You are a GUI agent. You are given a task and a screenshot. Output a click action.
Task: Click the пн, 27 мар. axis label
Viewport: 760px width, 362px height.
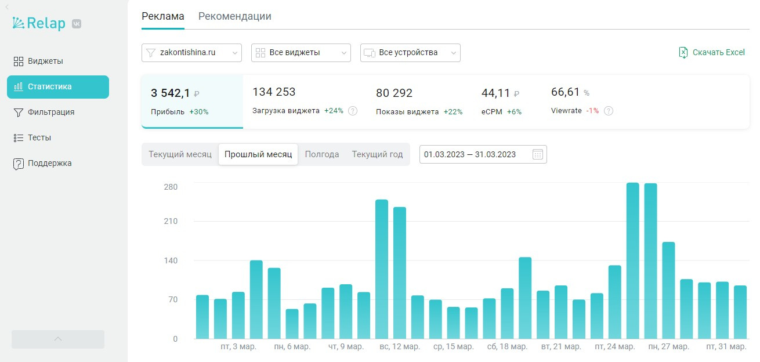click(x=668, y=347)
